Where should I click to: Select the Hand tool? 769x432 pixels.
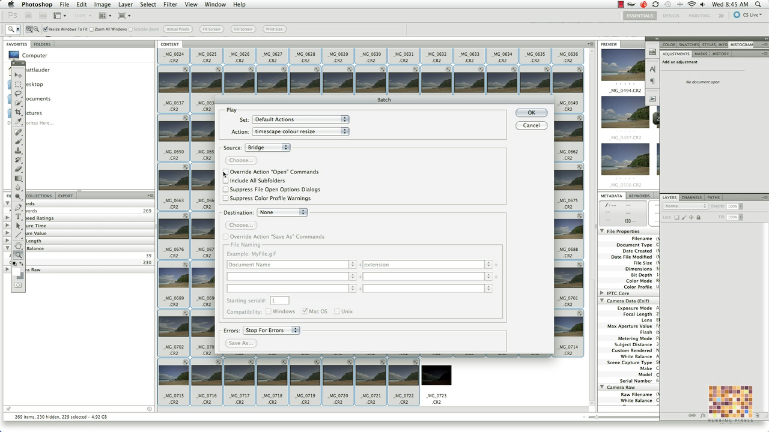19,245
